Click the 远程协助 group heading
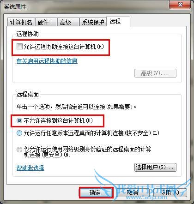This screenshot has width=194, height=204. [27, 34]
